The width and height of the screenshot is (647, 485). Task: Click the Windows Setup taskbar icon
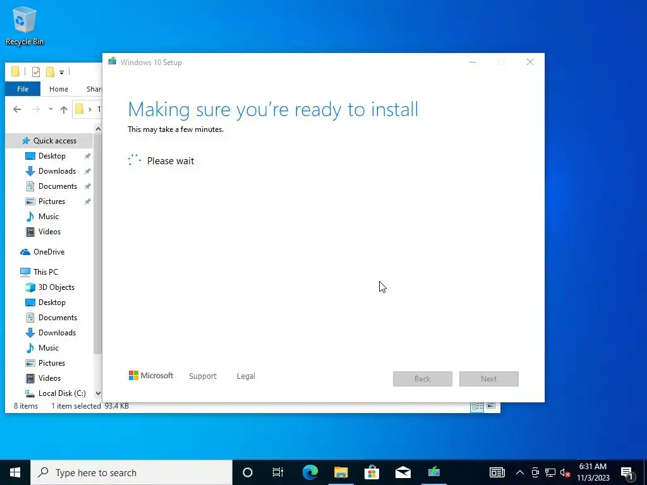(x=433, y=472)
